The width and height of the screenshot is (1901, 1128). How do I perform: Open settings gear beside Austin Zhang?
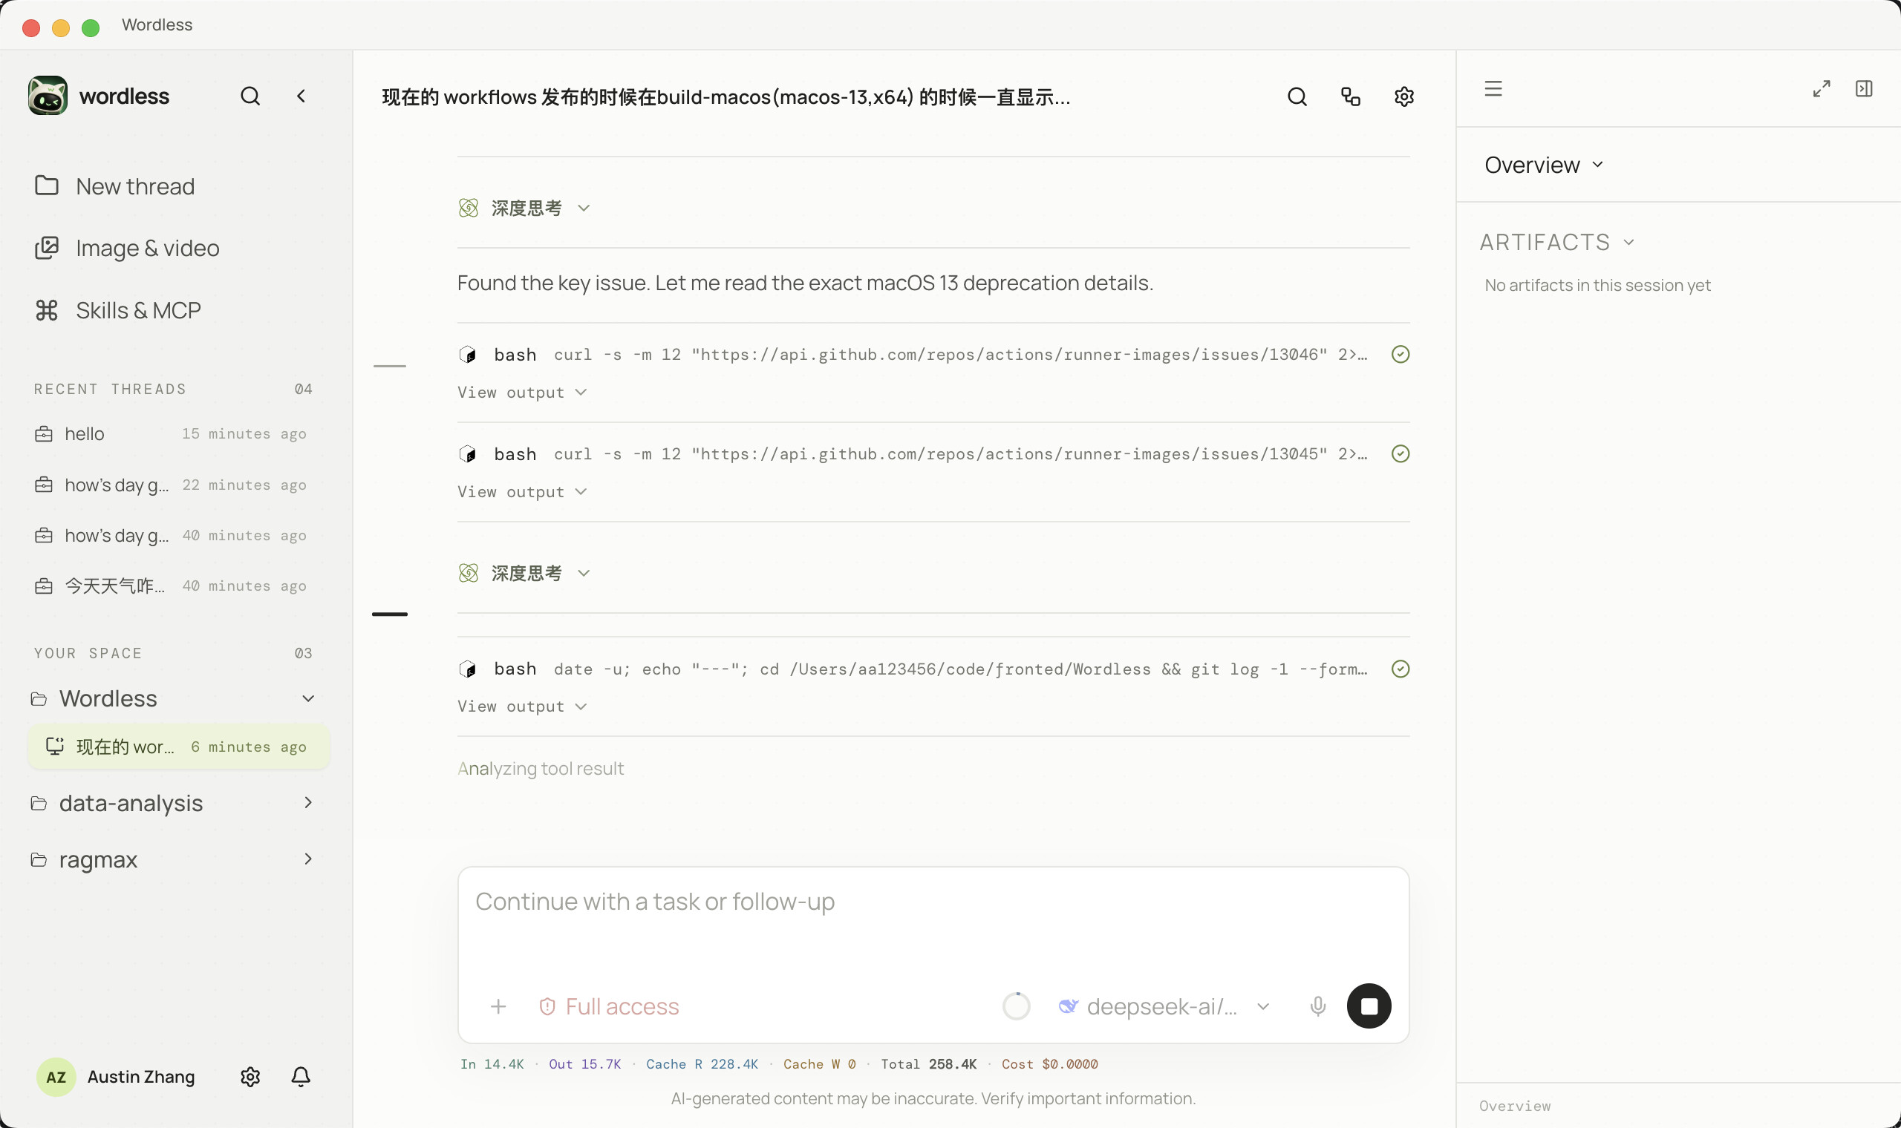250,1076
